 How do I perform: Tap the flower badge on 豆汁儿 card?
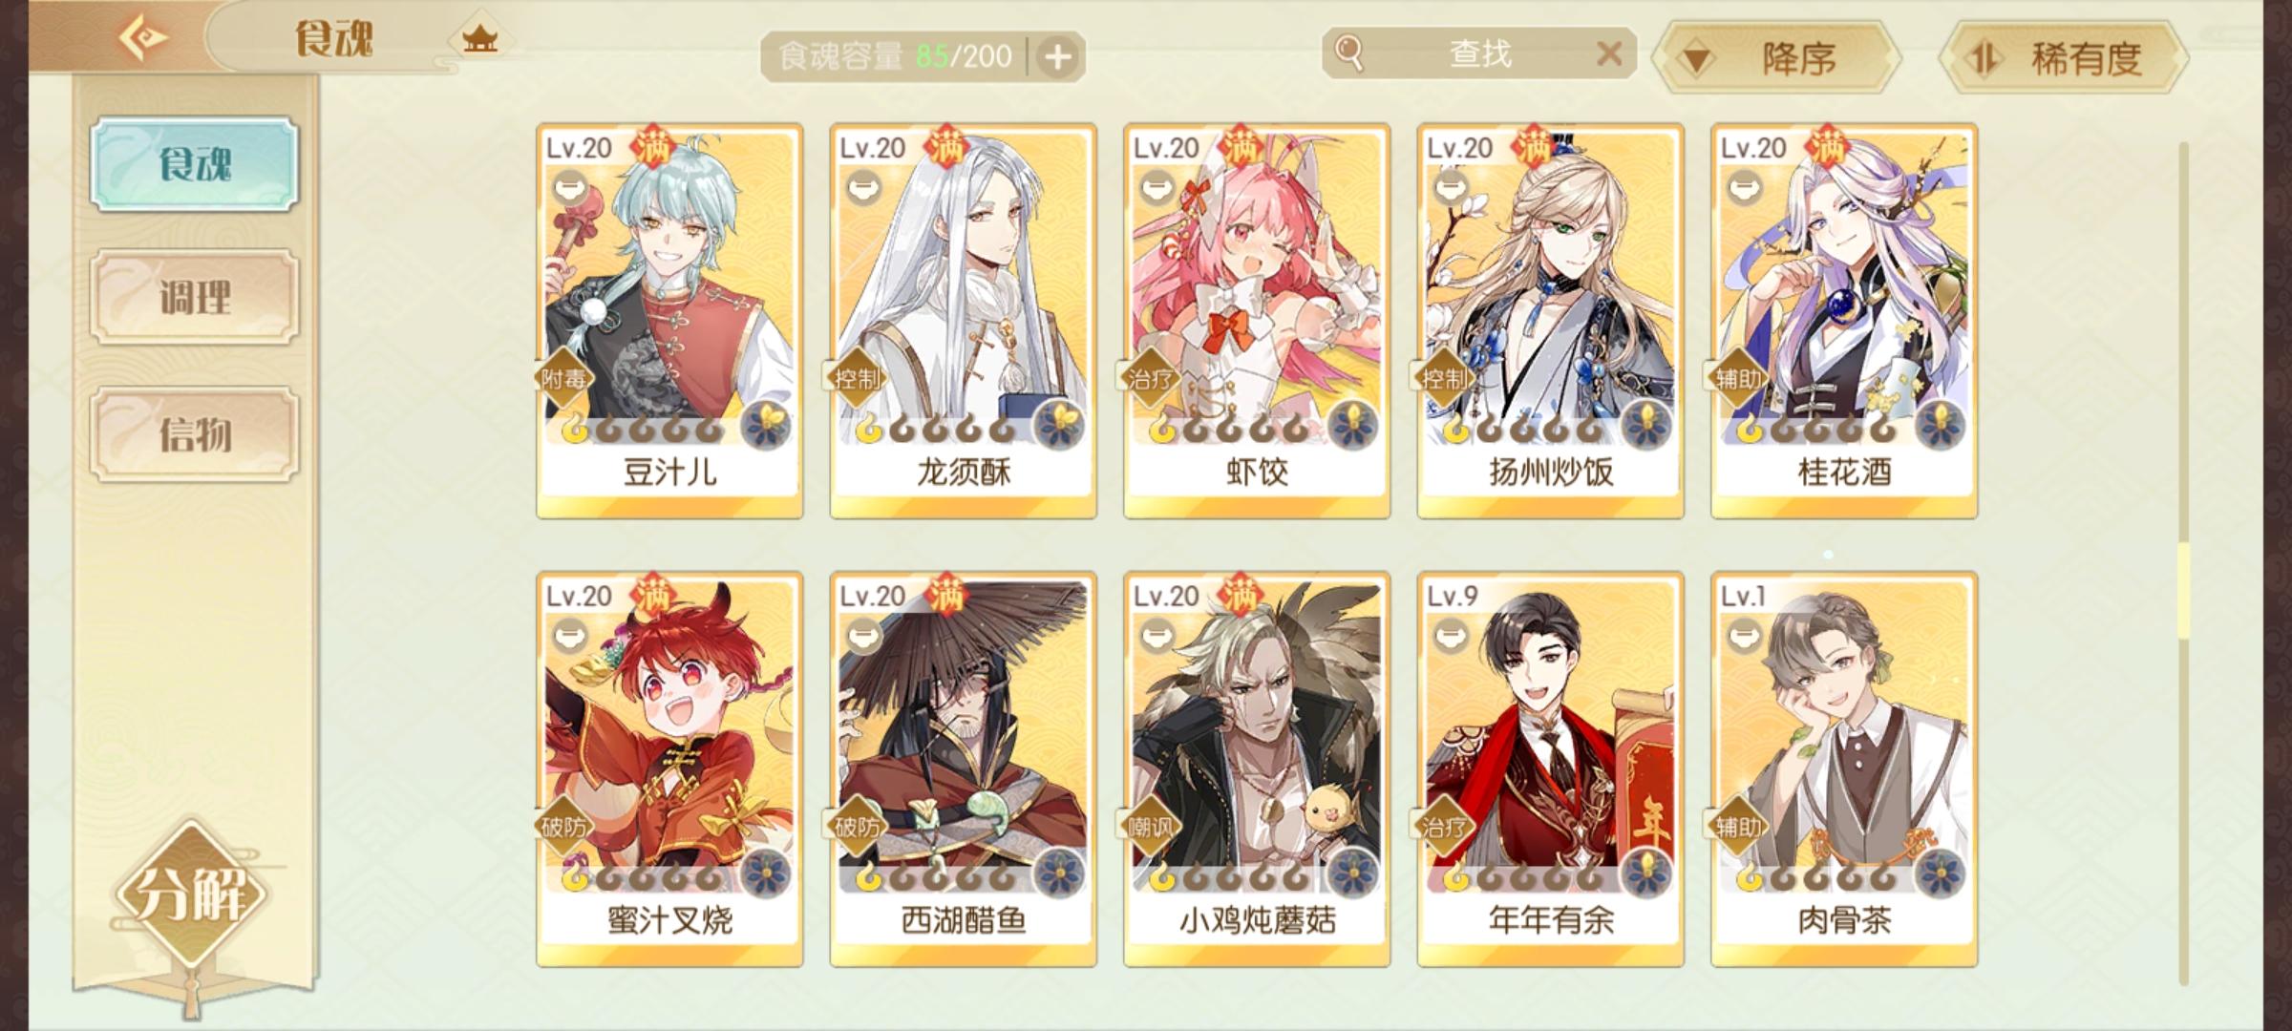click(x=765, y=425)
